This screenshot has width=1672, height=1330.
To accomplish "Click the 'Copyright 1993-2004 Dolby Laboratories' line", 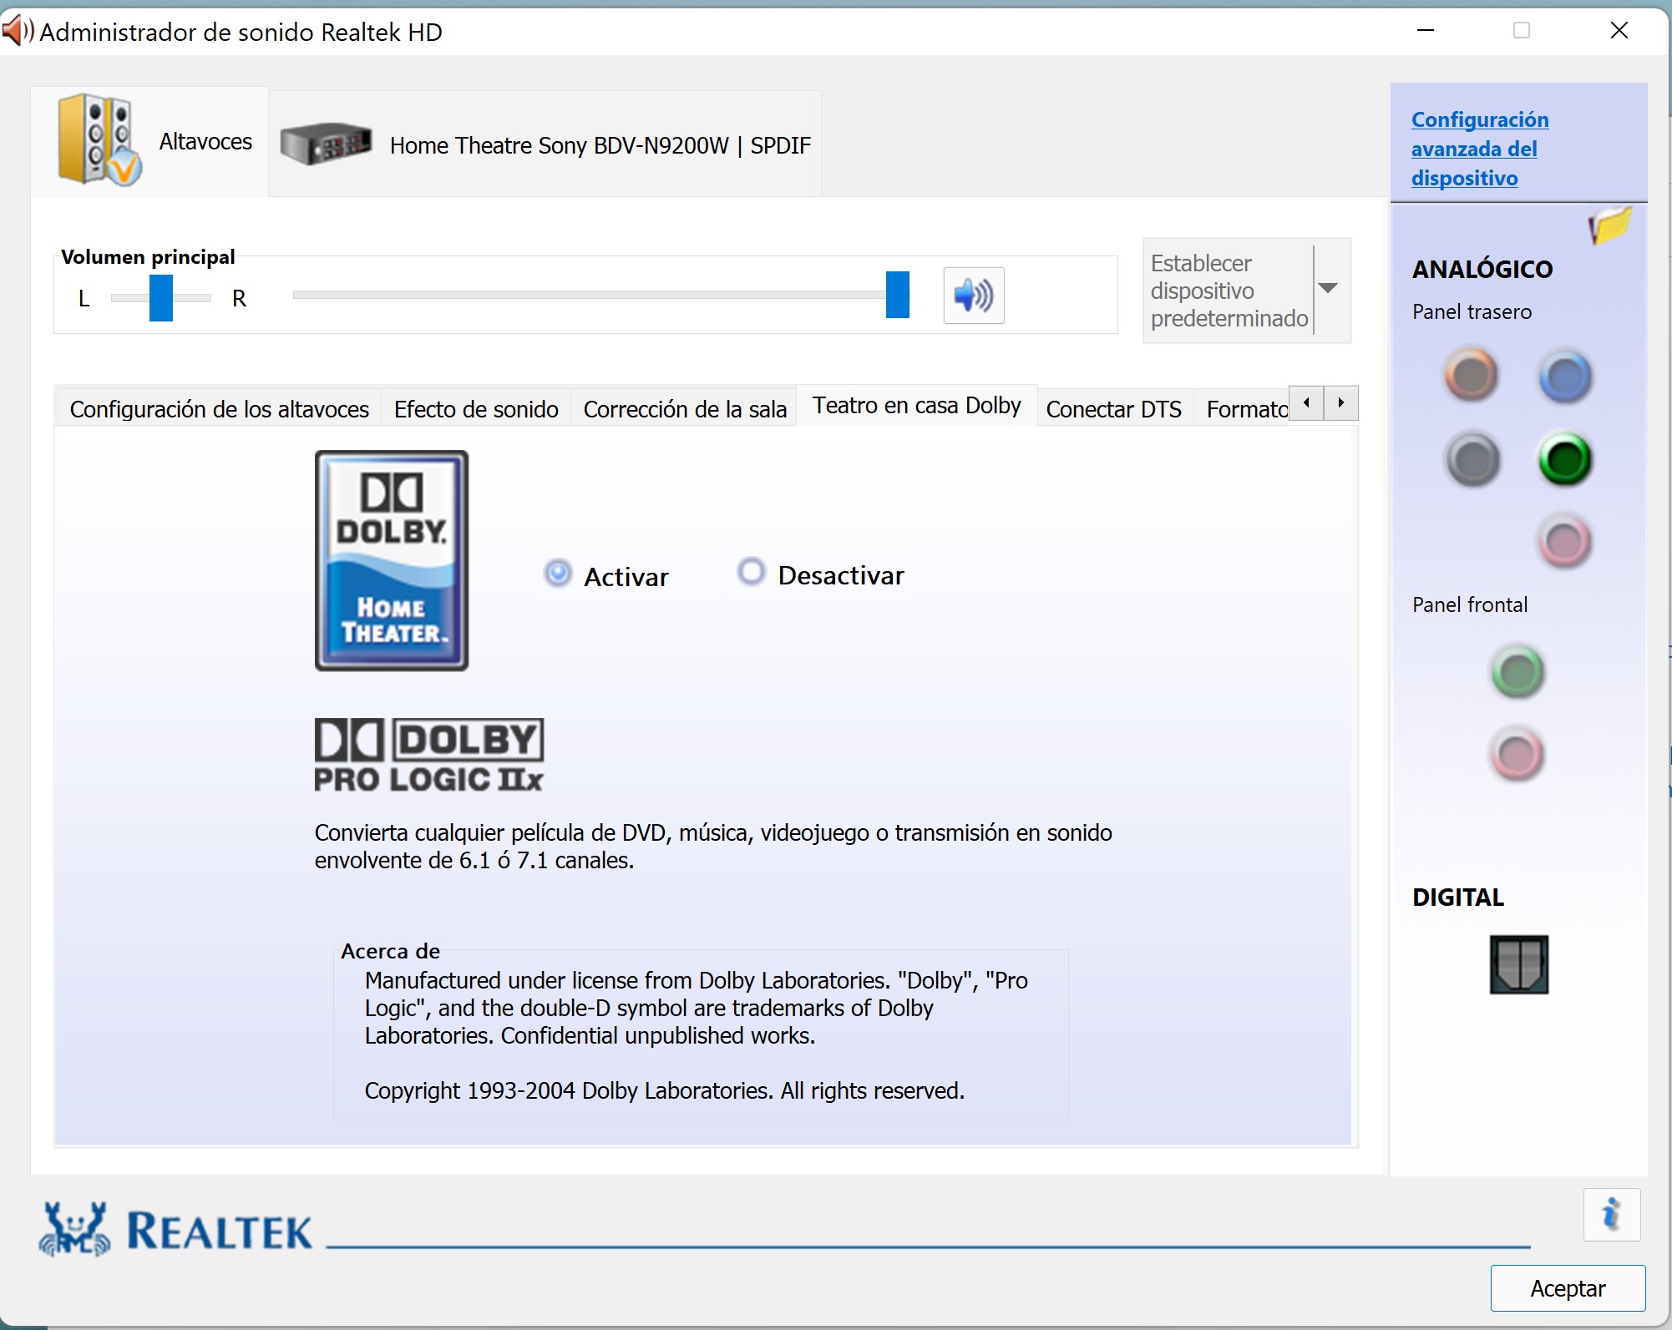I will tap(664, 1090).
